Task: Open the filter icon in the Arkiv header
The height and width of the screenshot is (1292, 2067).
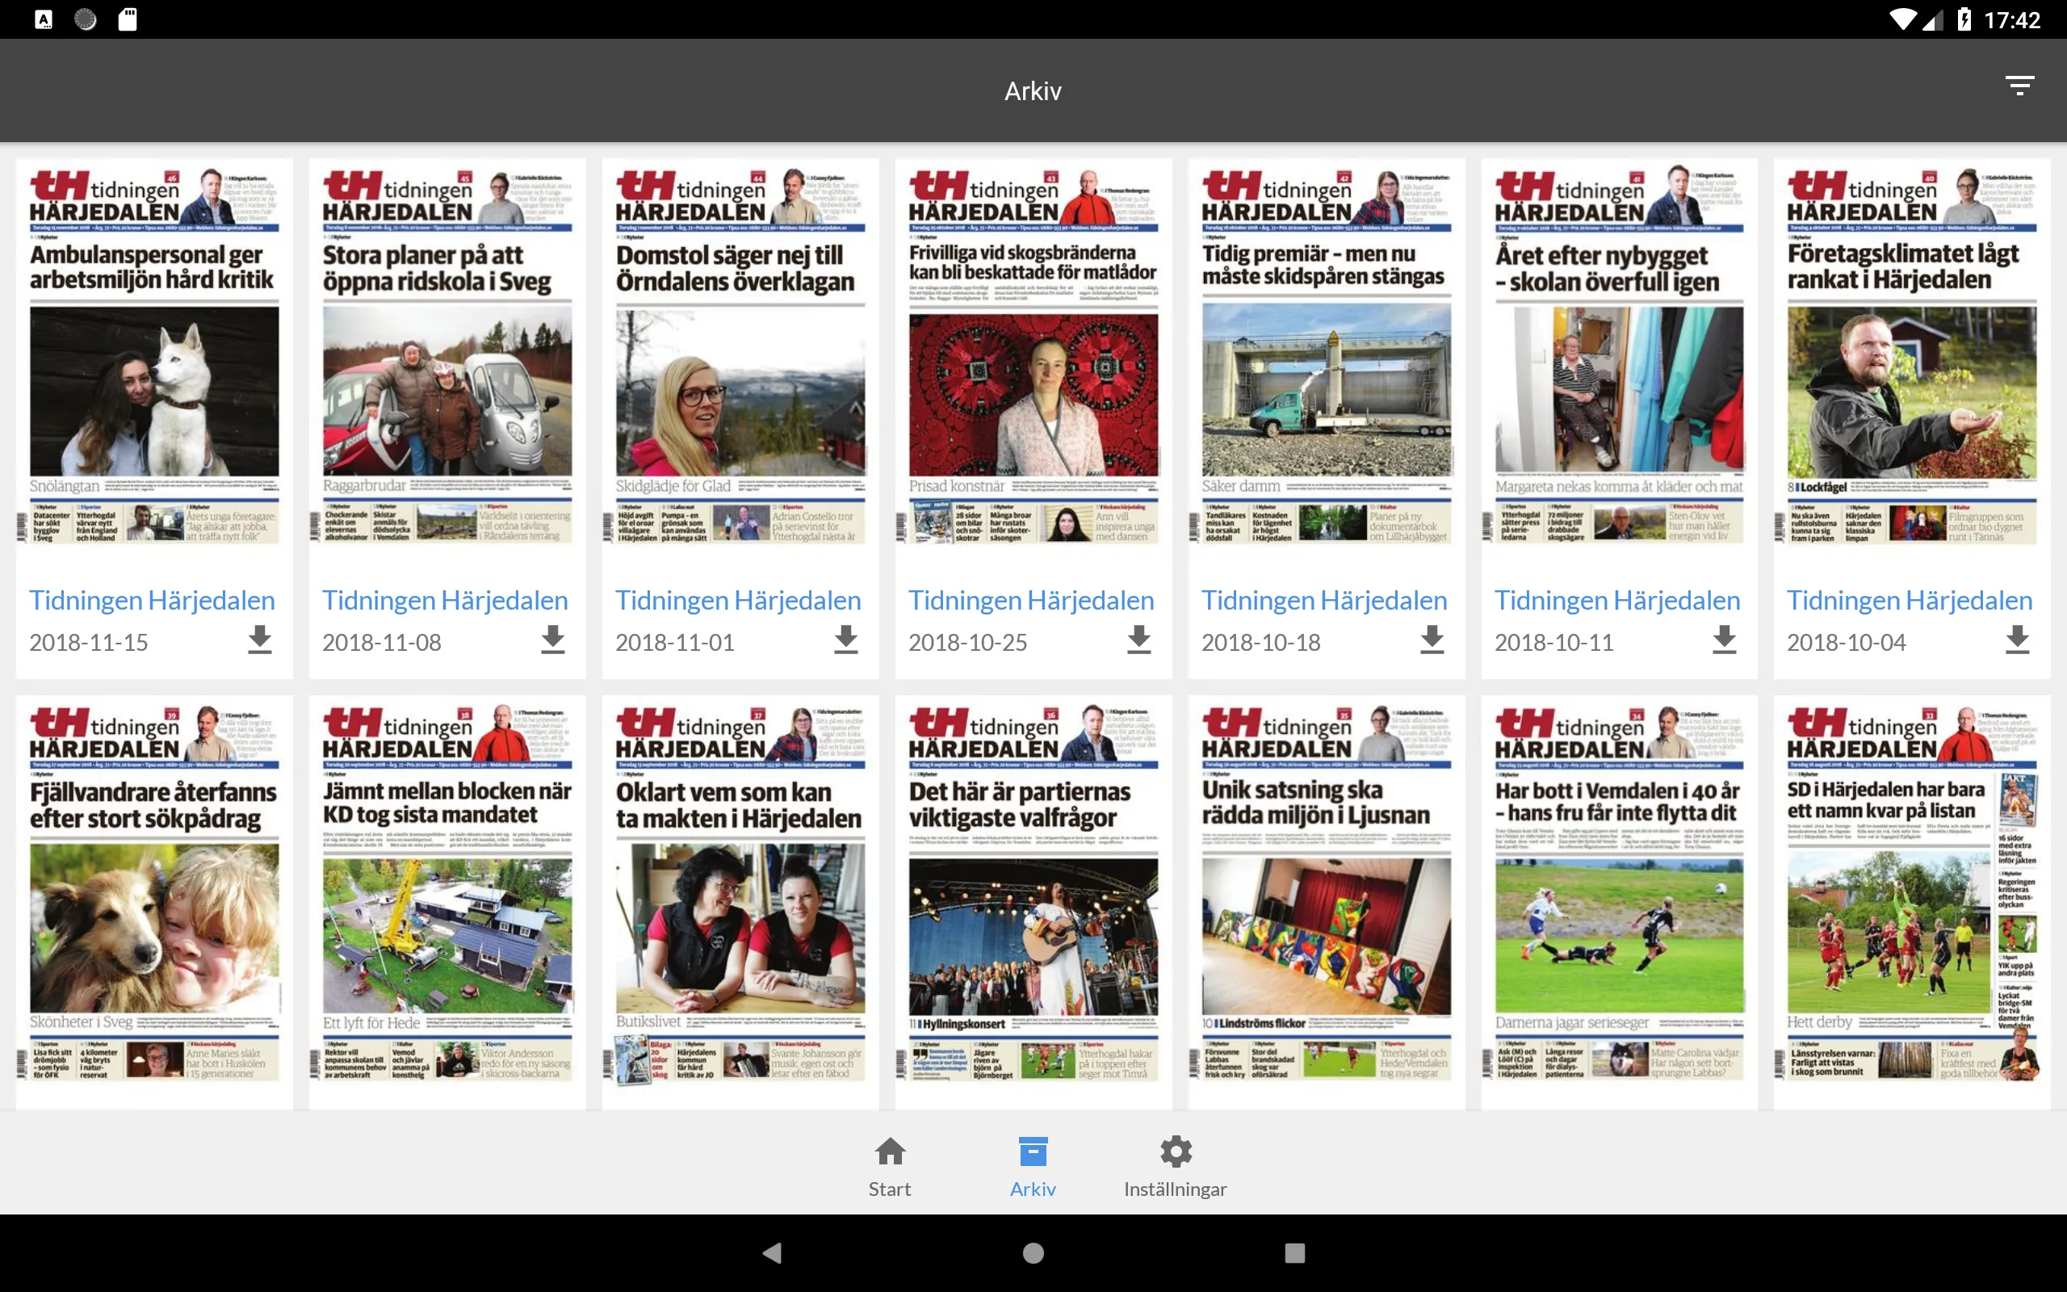Action: [2019, 86]
